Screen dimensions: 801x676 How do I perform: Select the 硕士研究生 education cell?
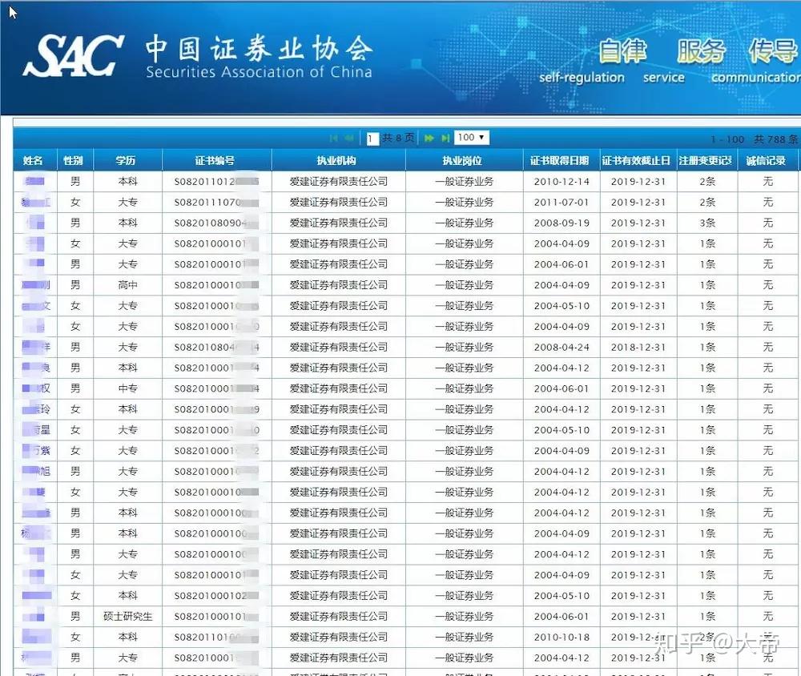point(127,616)
